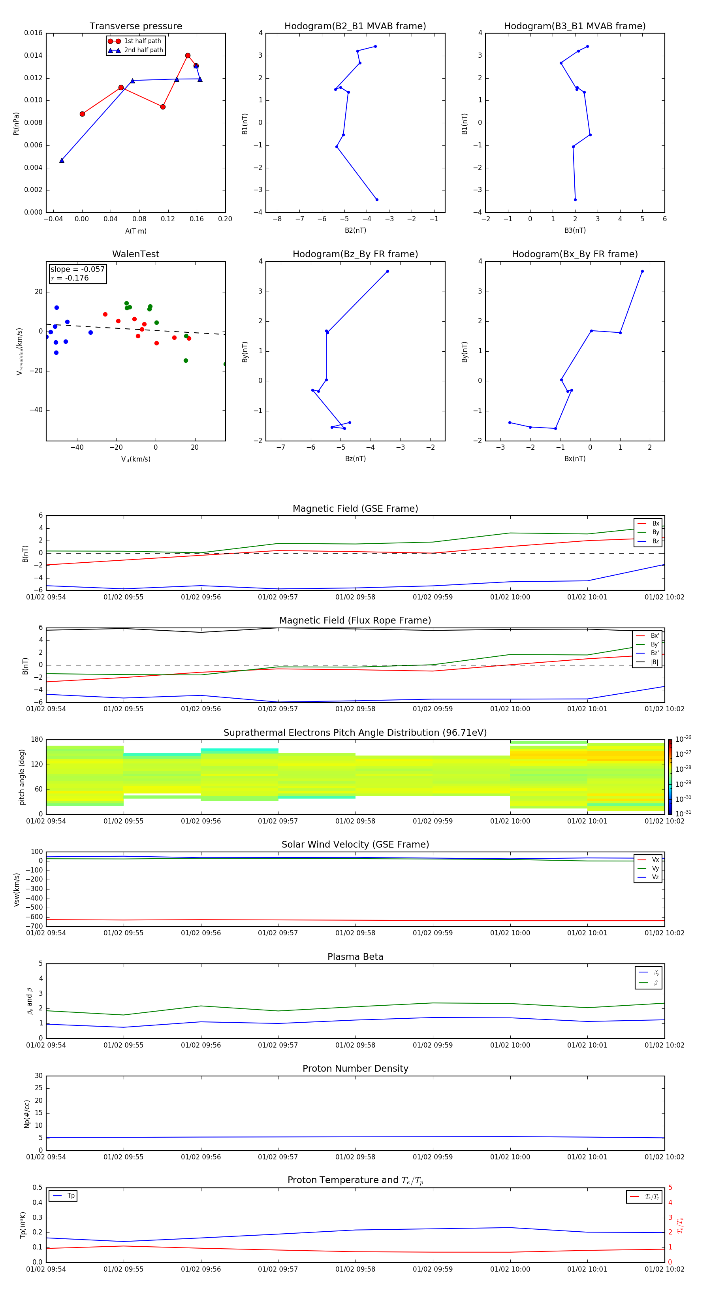The width and height of the screenshot is (711, 1304).
Task: Click the "Transverse pressure" plot title
Action: click(x=135, y=26)
